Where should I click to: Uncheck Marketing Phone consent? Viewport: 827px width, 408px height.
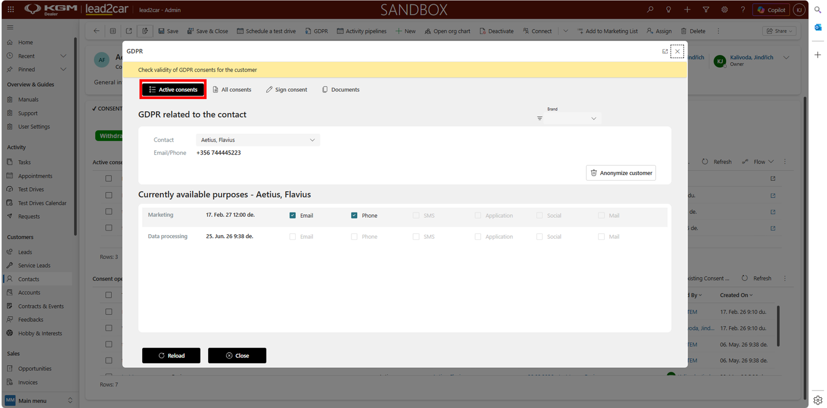pos(354,215)
